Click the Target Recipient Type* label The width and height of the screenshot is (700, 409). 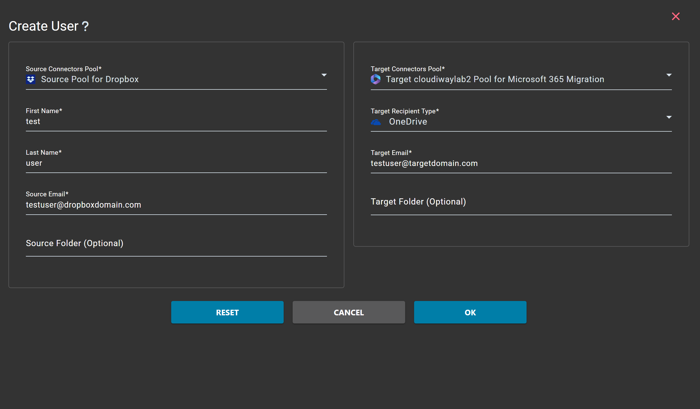(405, 111)
